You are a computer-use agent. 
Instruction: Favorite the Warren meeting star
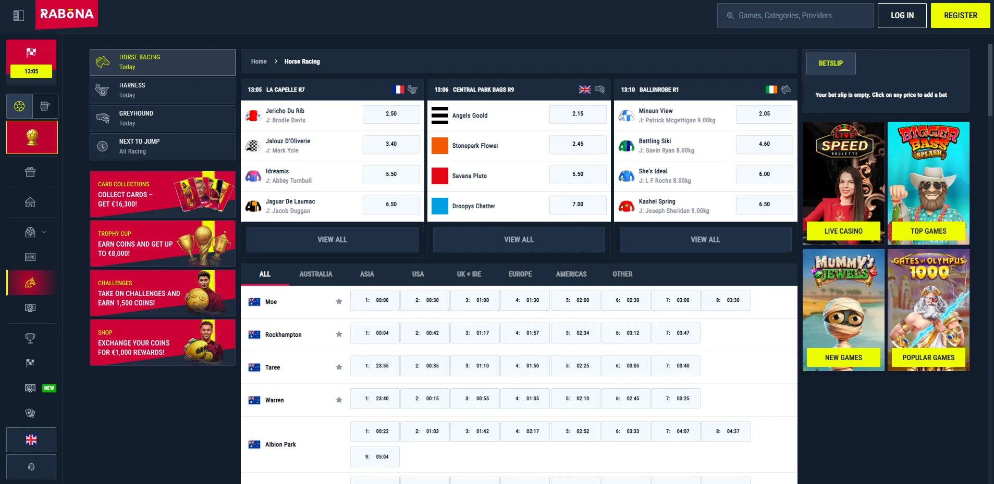339,400
